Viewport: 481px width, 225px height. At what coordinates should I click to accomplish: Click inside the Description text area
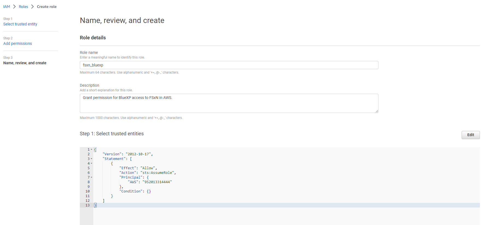point(229,103)
